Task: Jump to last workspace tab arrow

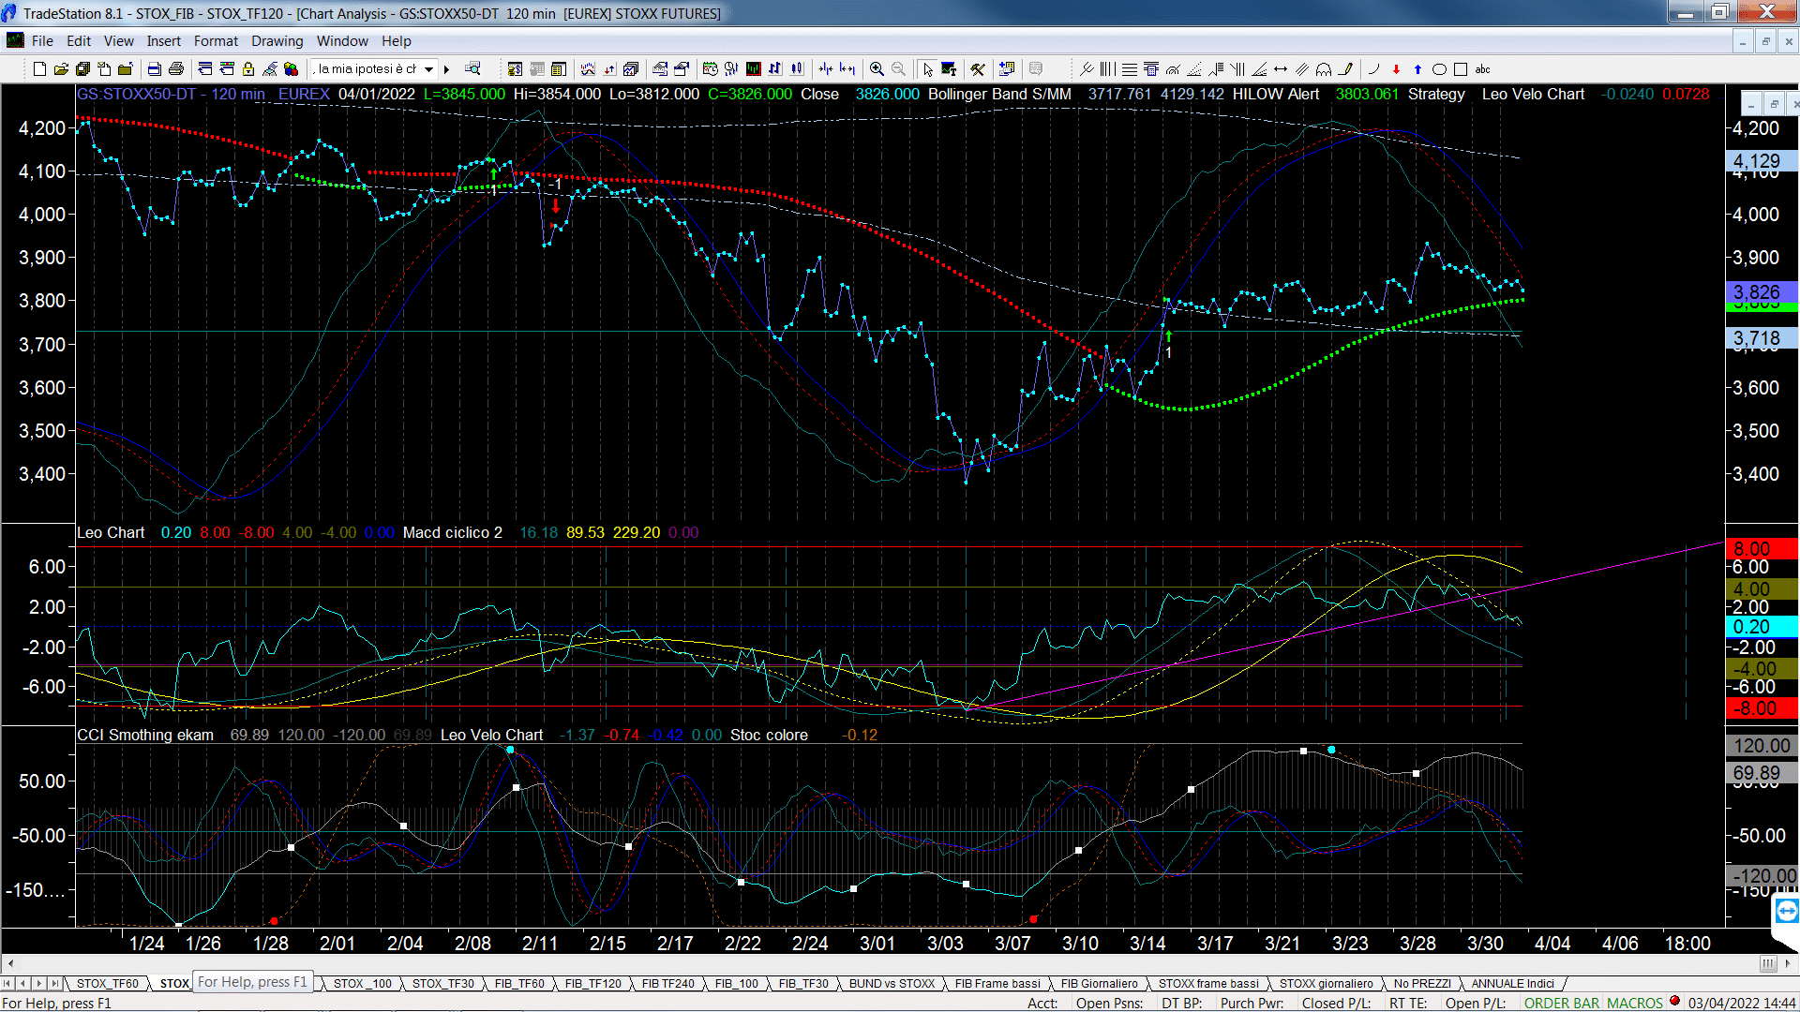Action: tap(54, 983)
